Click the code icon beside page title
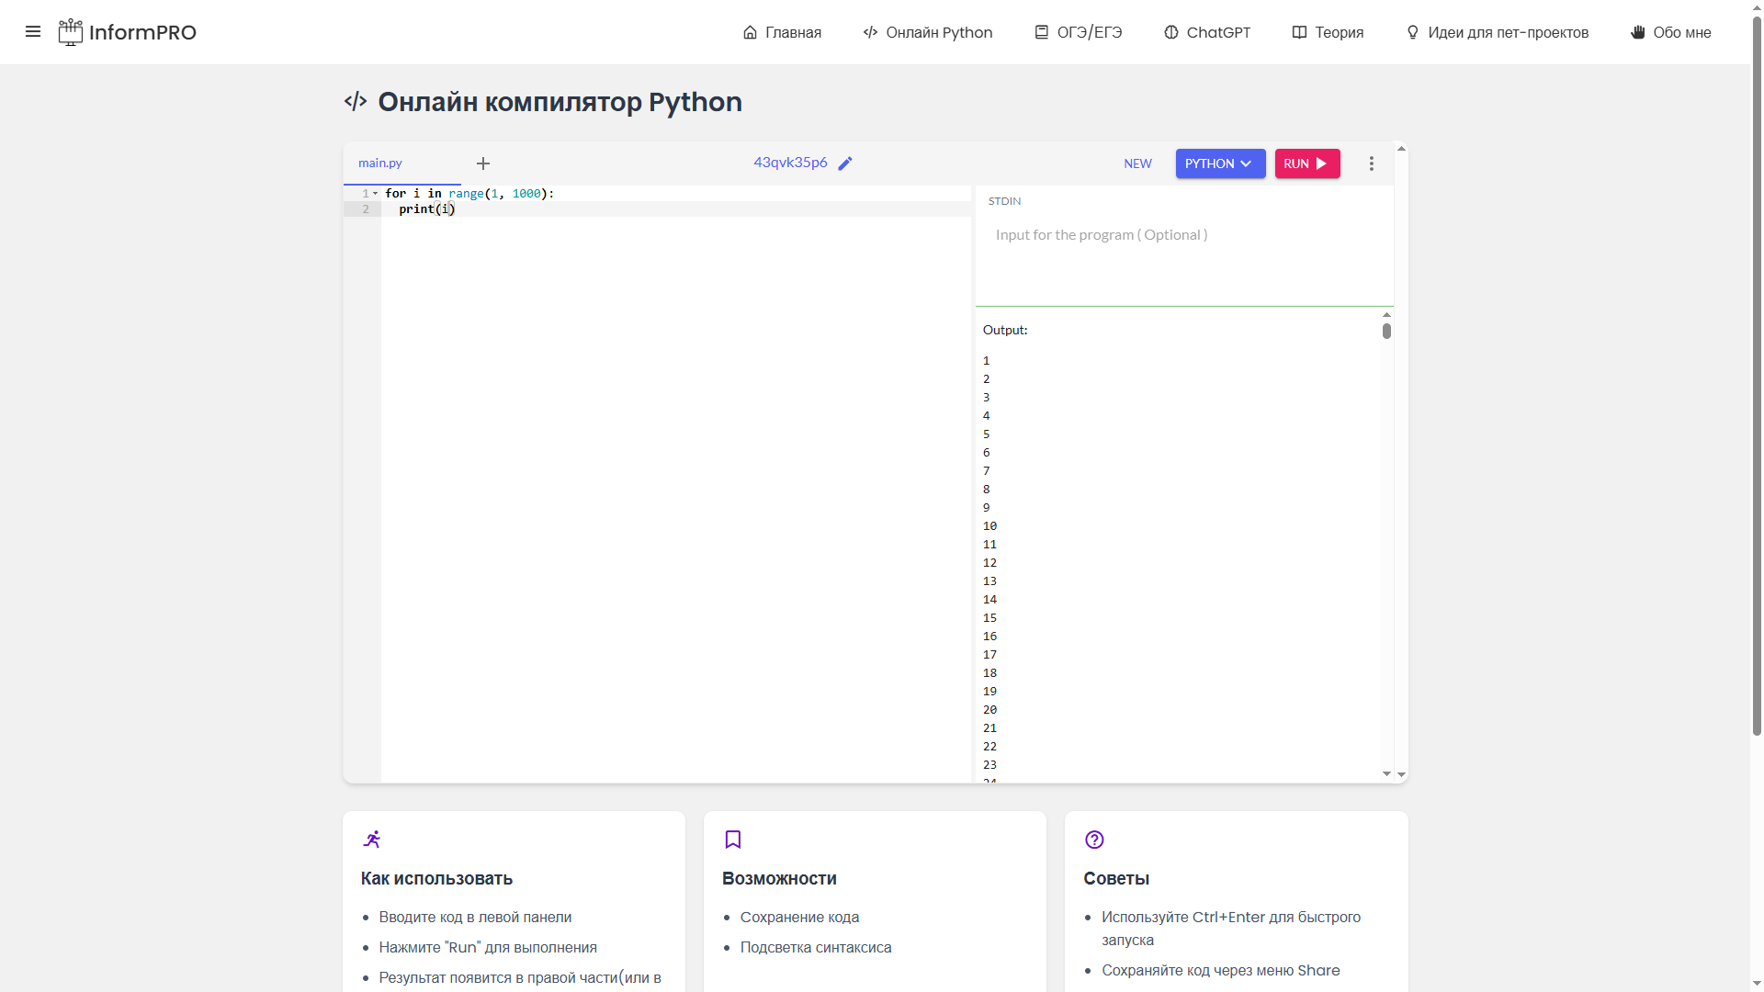 click(x=356, y=101)
